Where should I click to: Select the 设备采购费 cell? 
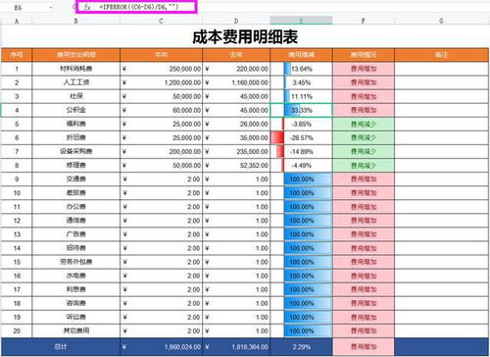coord(76,151)
